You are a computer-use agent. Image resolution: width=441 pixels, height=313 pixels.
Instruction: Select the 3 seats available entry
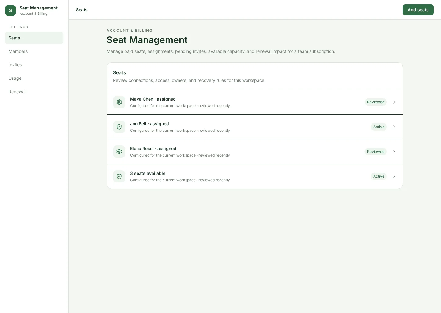pos(255,176)
